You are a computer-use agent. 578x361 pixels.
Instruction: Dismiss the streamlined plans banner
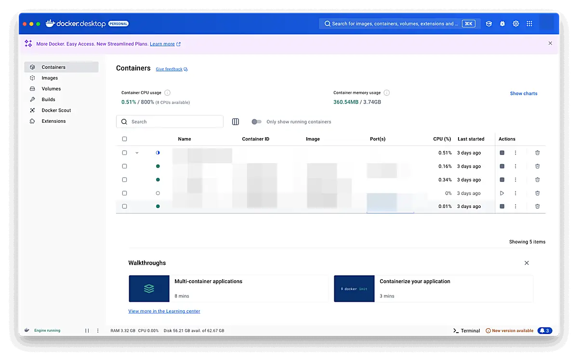pos(551,43)
